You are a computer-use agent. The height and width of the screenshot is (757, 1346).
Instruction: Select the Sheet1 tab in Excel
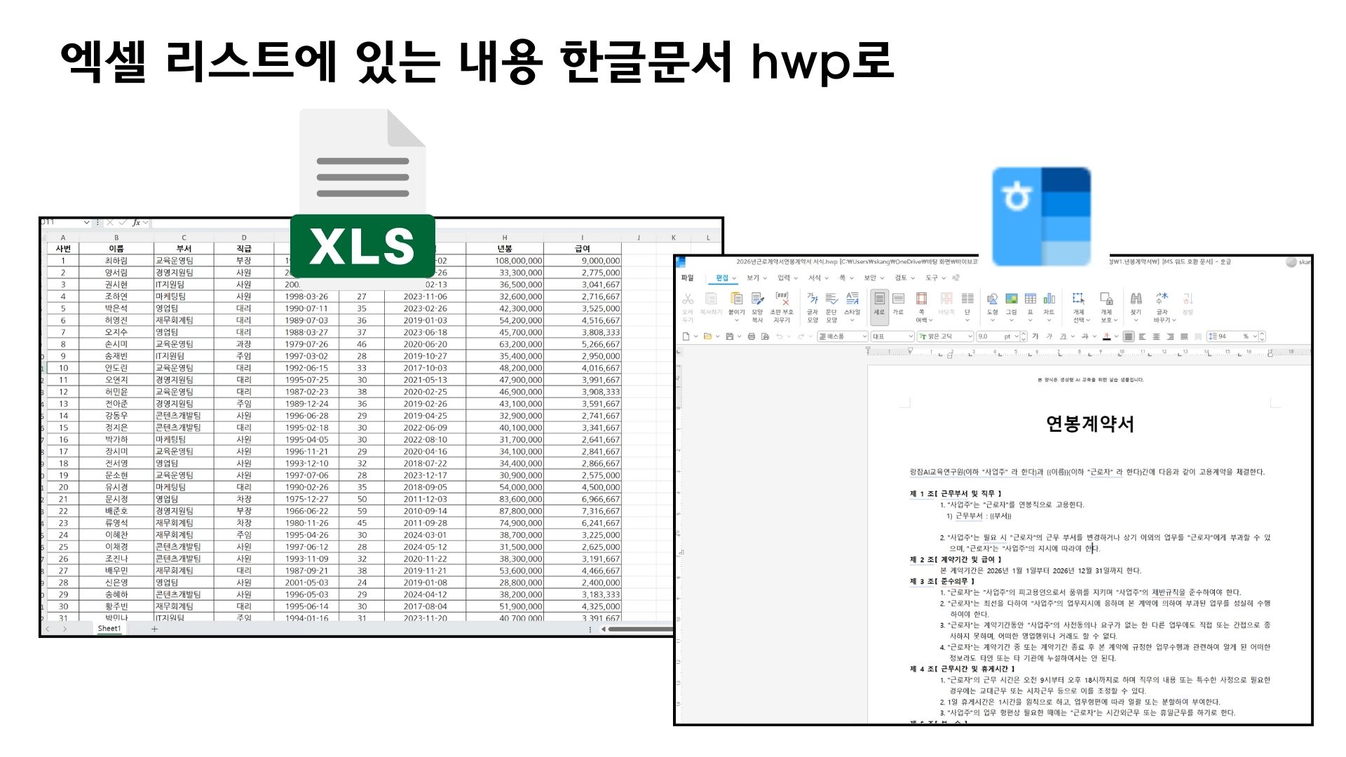point(109,629)
